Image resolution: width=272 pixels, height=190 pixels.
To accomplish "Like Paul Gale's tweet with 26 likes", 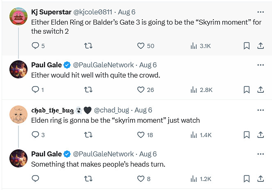I will (141, 89).
